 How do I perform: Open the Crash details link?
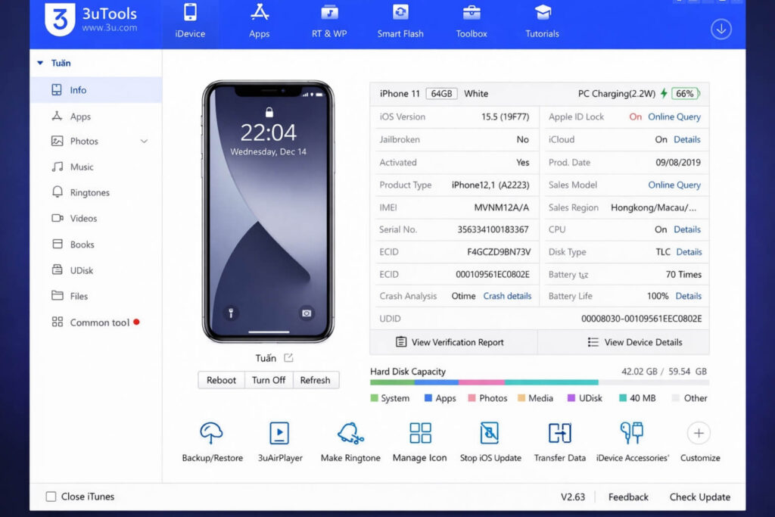point(507,296)
